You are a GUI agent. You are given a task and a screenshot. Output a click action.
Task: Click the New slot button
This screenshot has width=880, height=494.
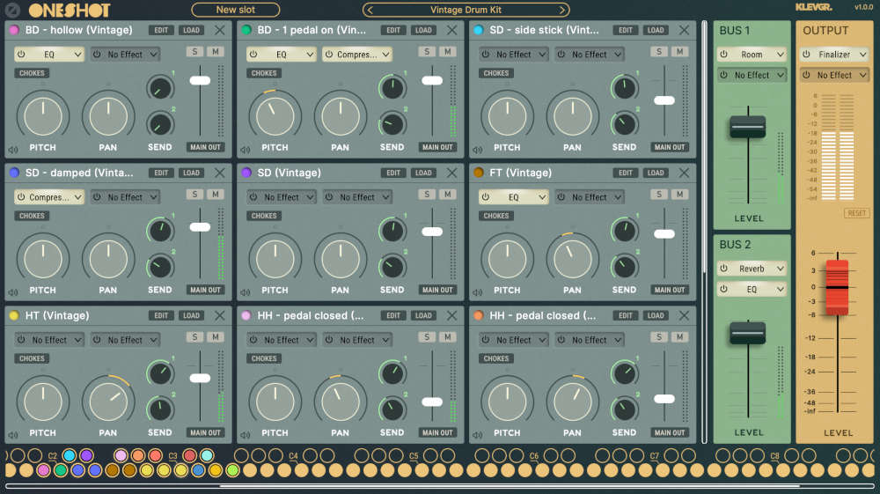tap(235, 11)
